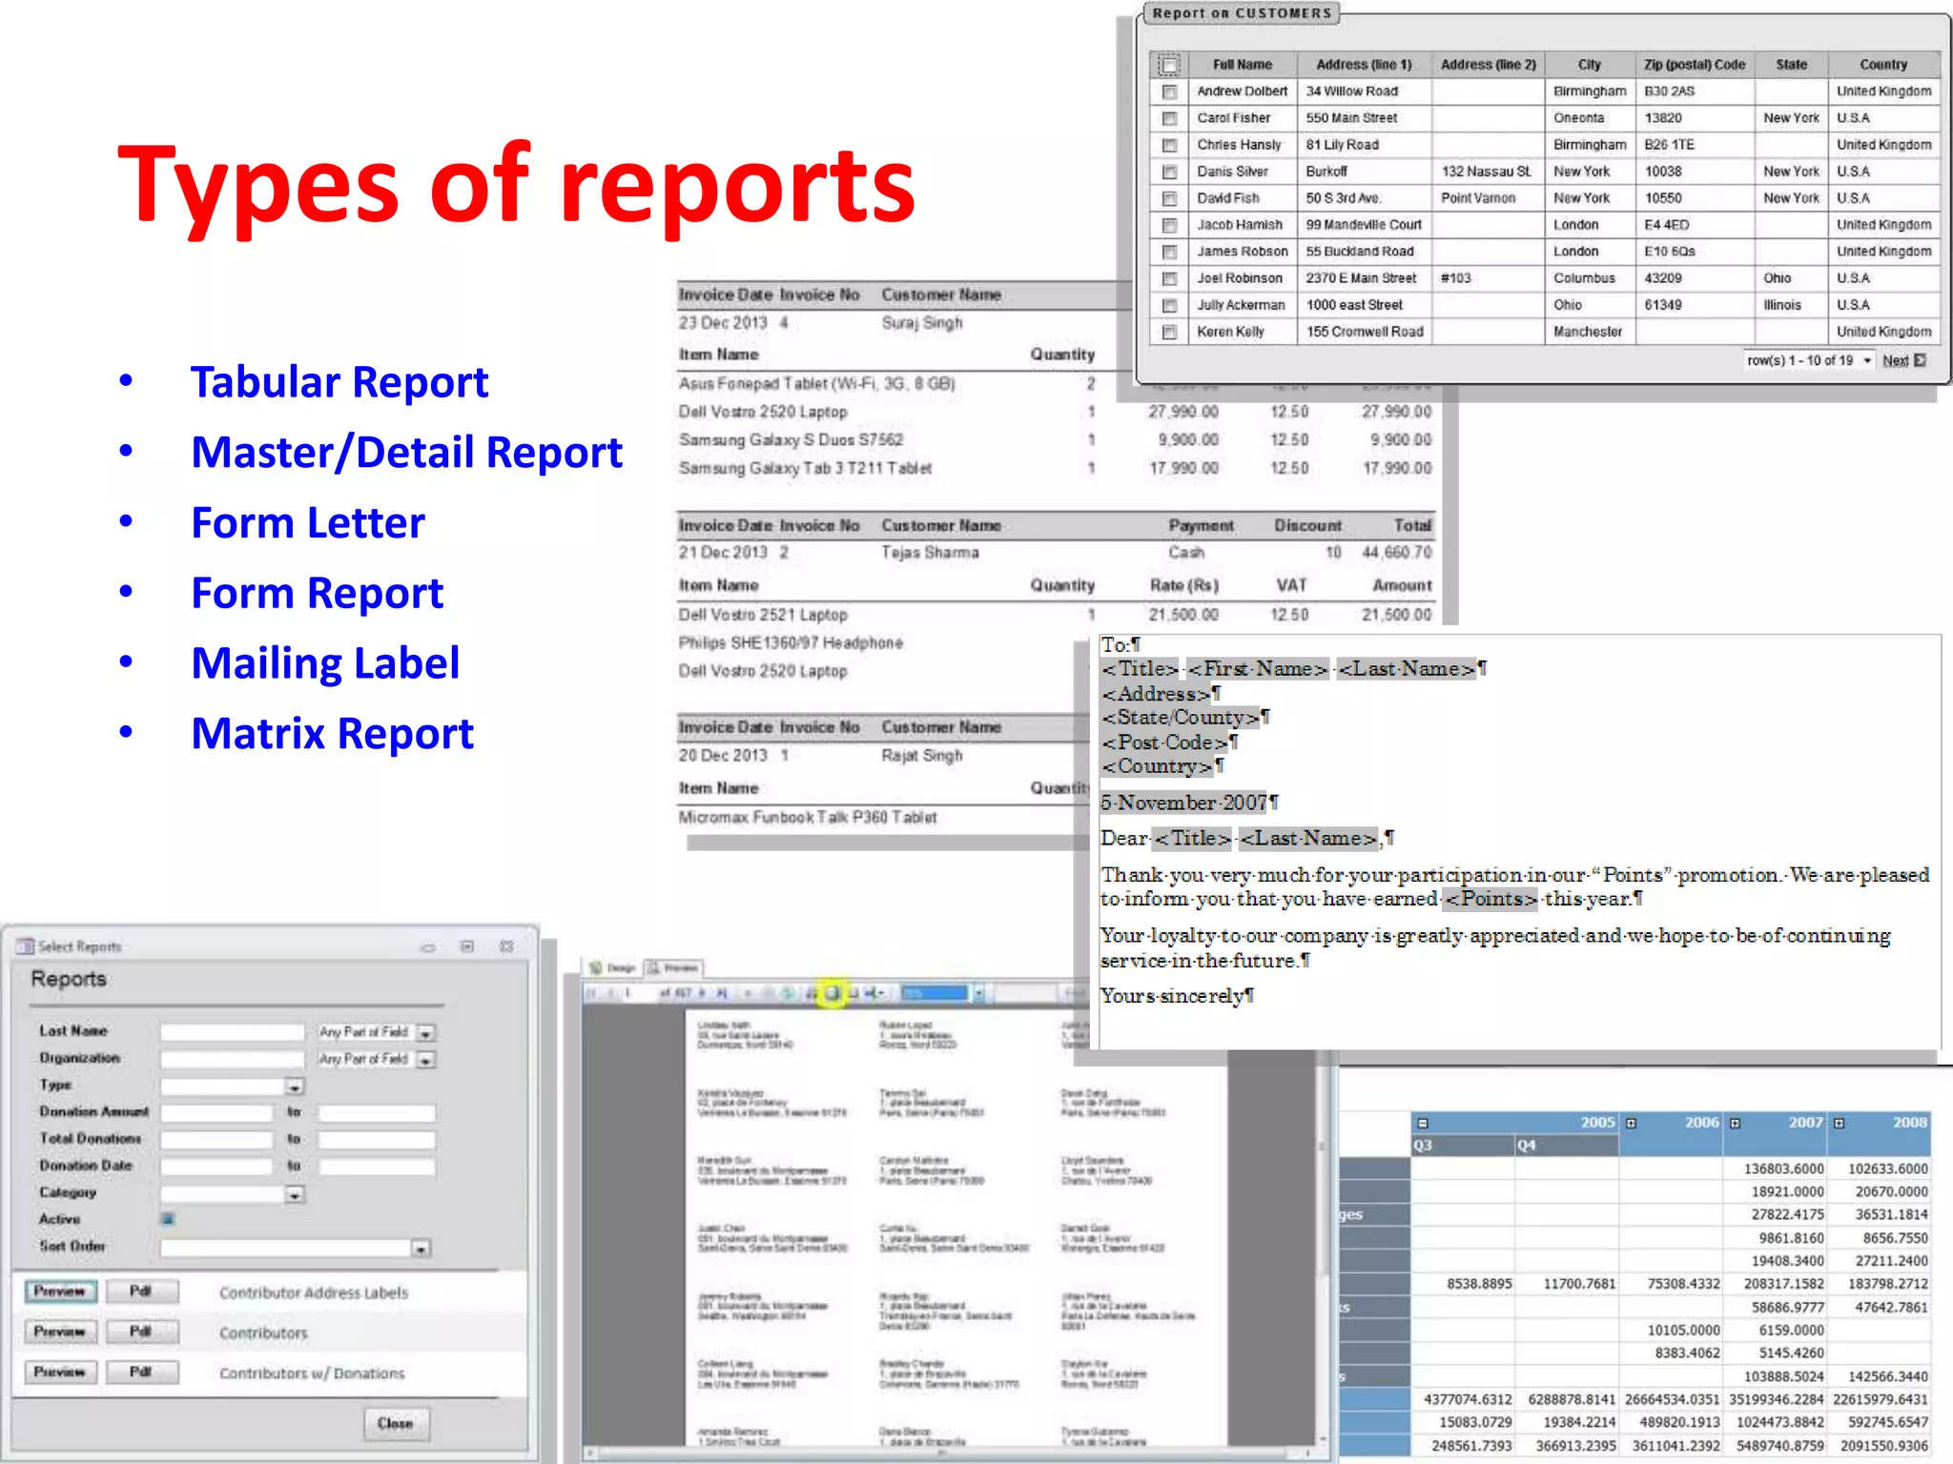Click the 'Matrix Report' bullet text

(x=332, y=734)
